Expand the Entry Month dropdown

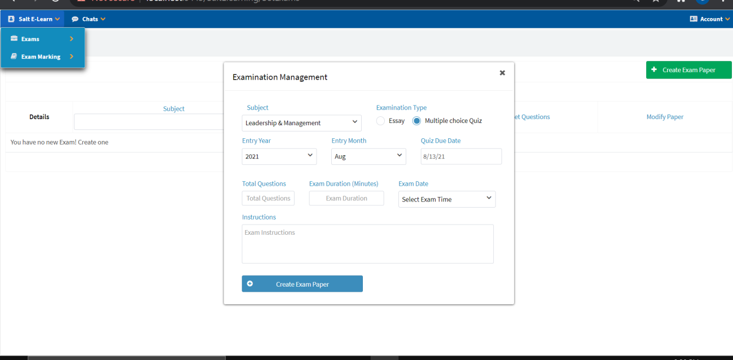tap(368, 156)
